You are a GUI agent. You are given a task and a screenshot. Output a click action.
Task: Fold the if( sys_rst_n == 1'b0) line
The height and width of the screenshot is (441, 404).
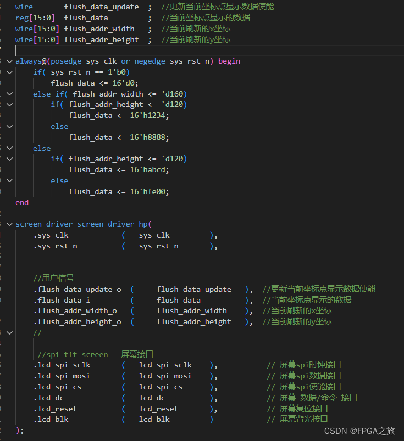pos(9,72)
